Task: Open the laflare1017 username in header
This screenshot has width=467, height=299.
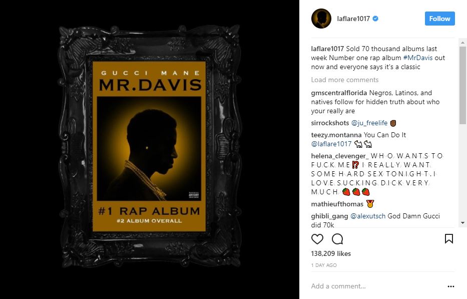Action: coord(353,19)
